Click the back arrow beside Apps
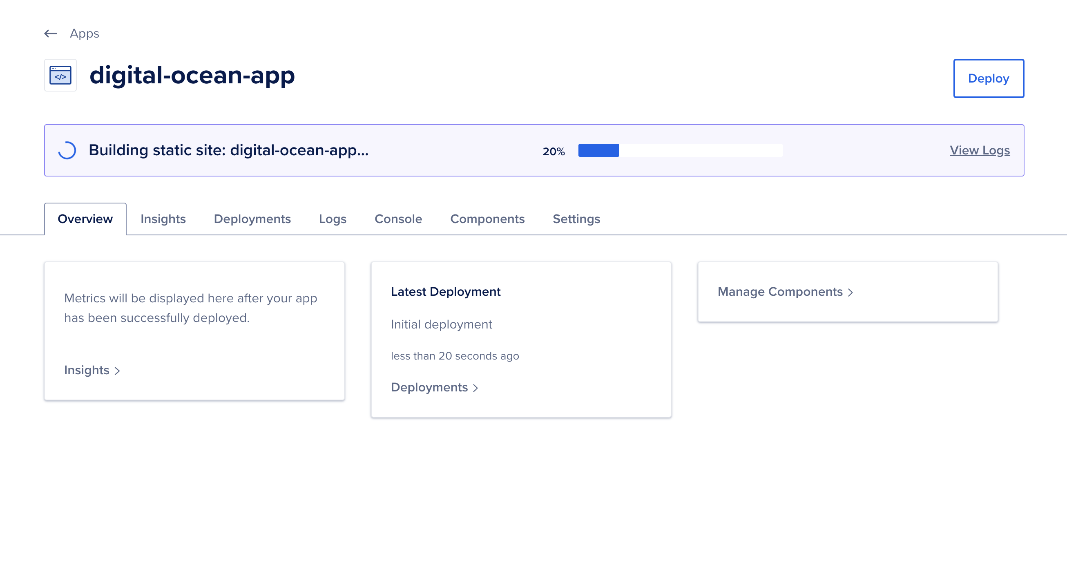This screenshot has height=572, width=1067. coord(51,34)
